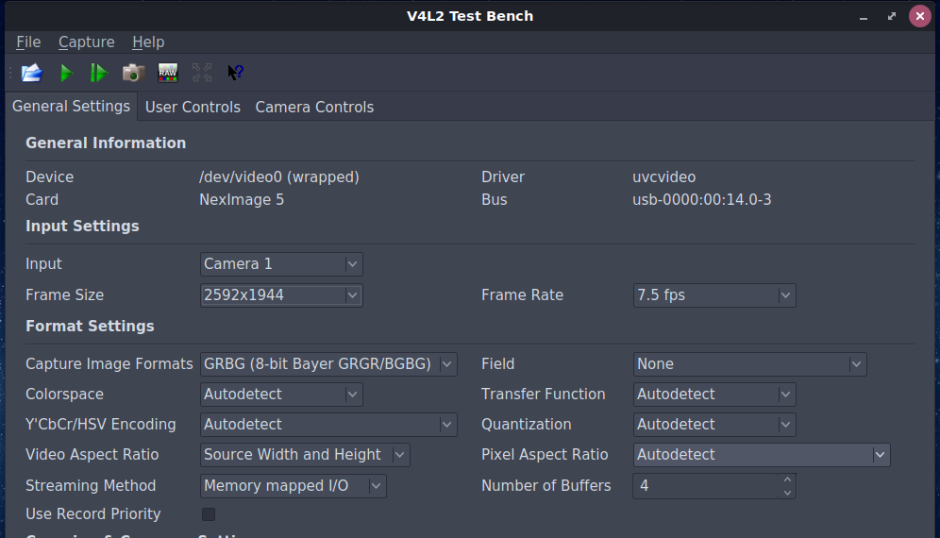Click the save RAW frames icon

point(168,73)
